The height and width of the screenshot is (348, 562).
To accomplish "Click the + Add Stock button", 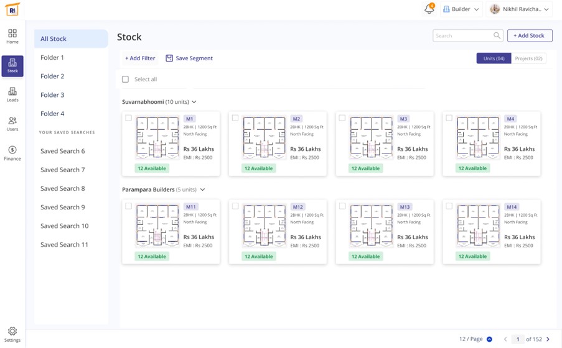I will click(530, 36).
